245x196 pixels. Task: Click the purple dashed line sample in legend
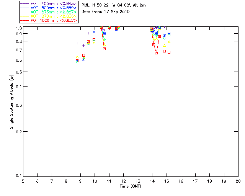coord(24,3)
